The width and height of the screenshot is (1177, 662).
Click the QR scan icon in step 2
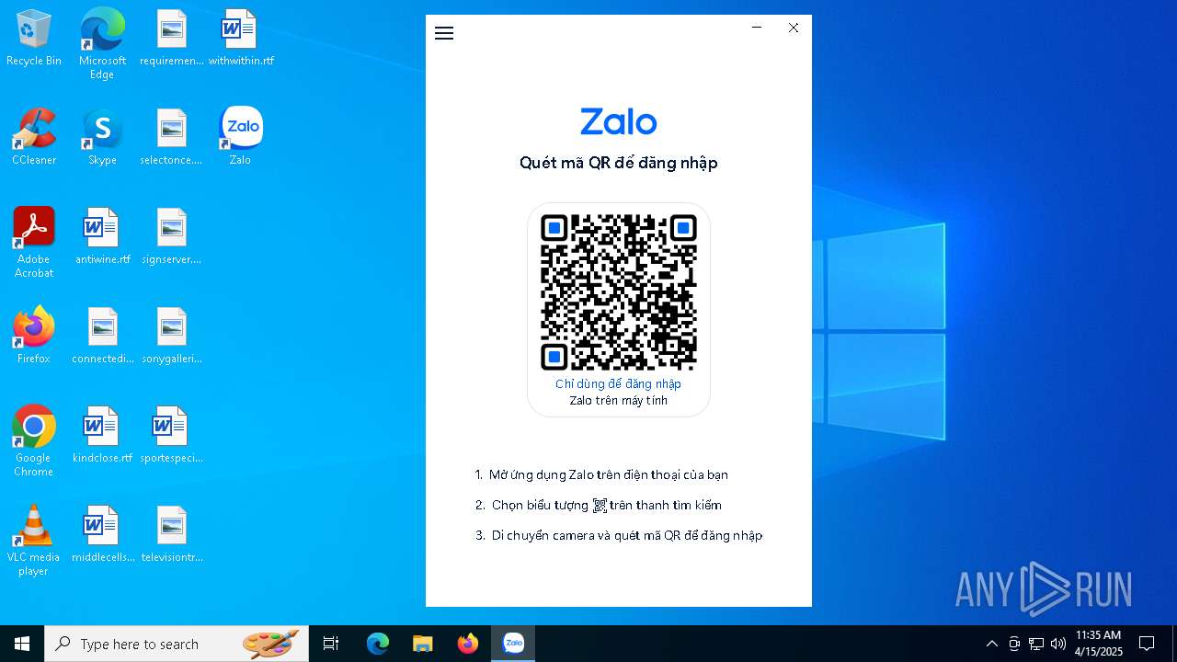(600, 506)
